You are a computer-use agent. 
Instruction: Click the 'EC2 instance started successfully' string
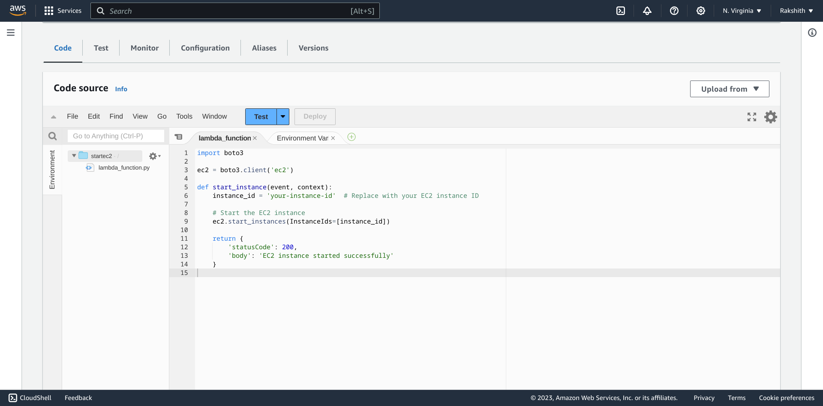click(326, 256)
